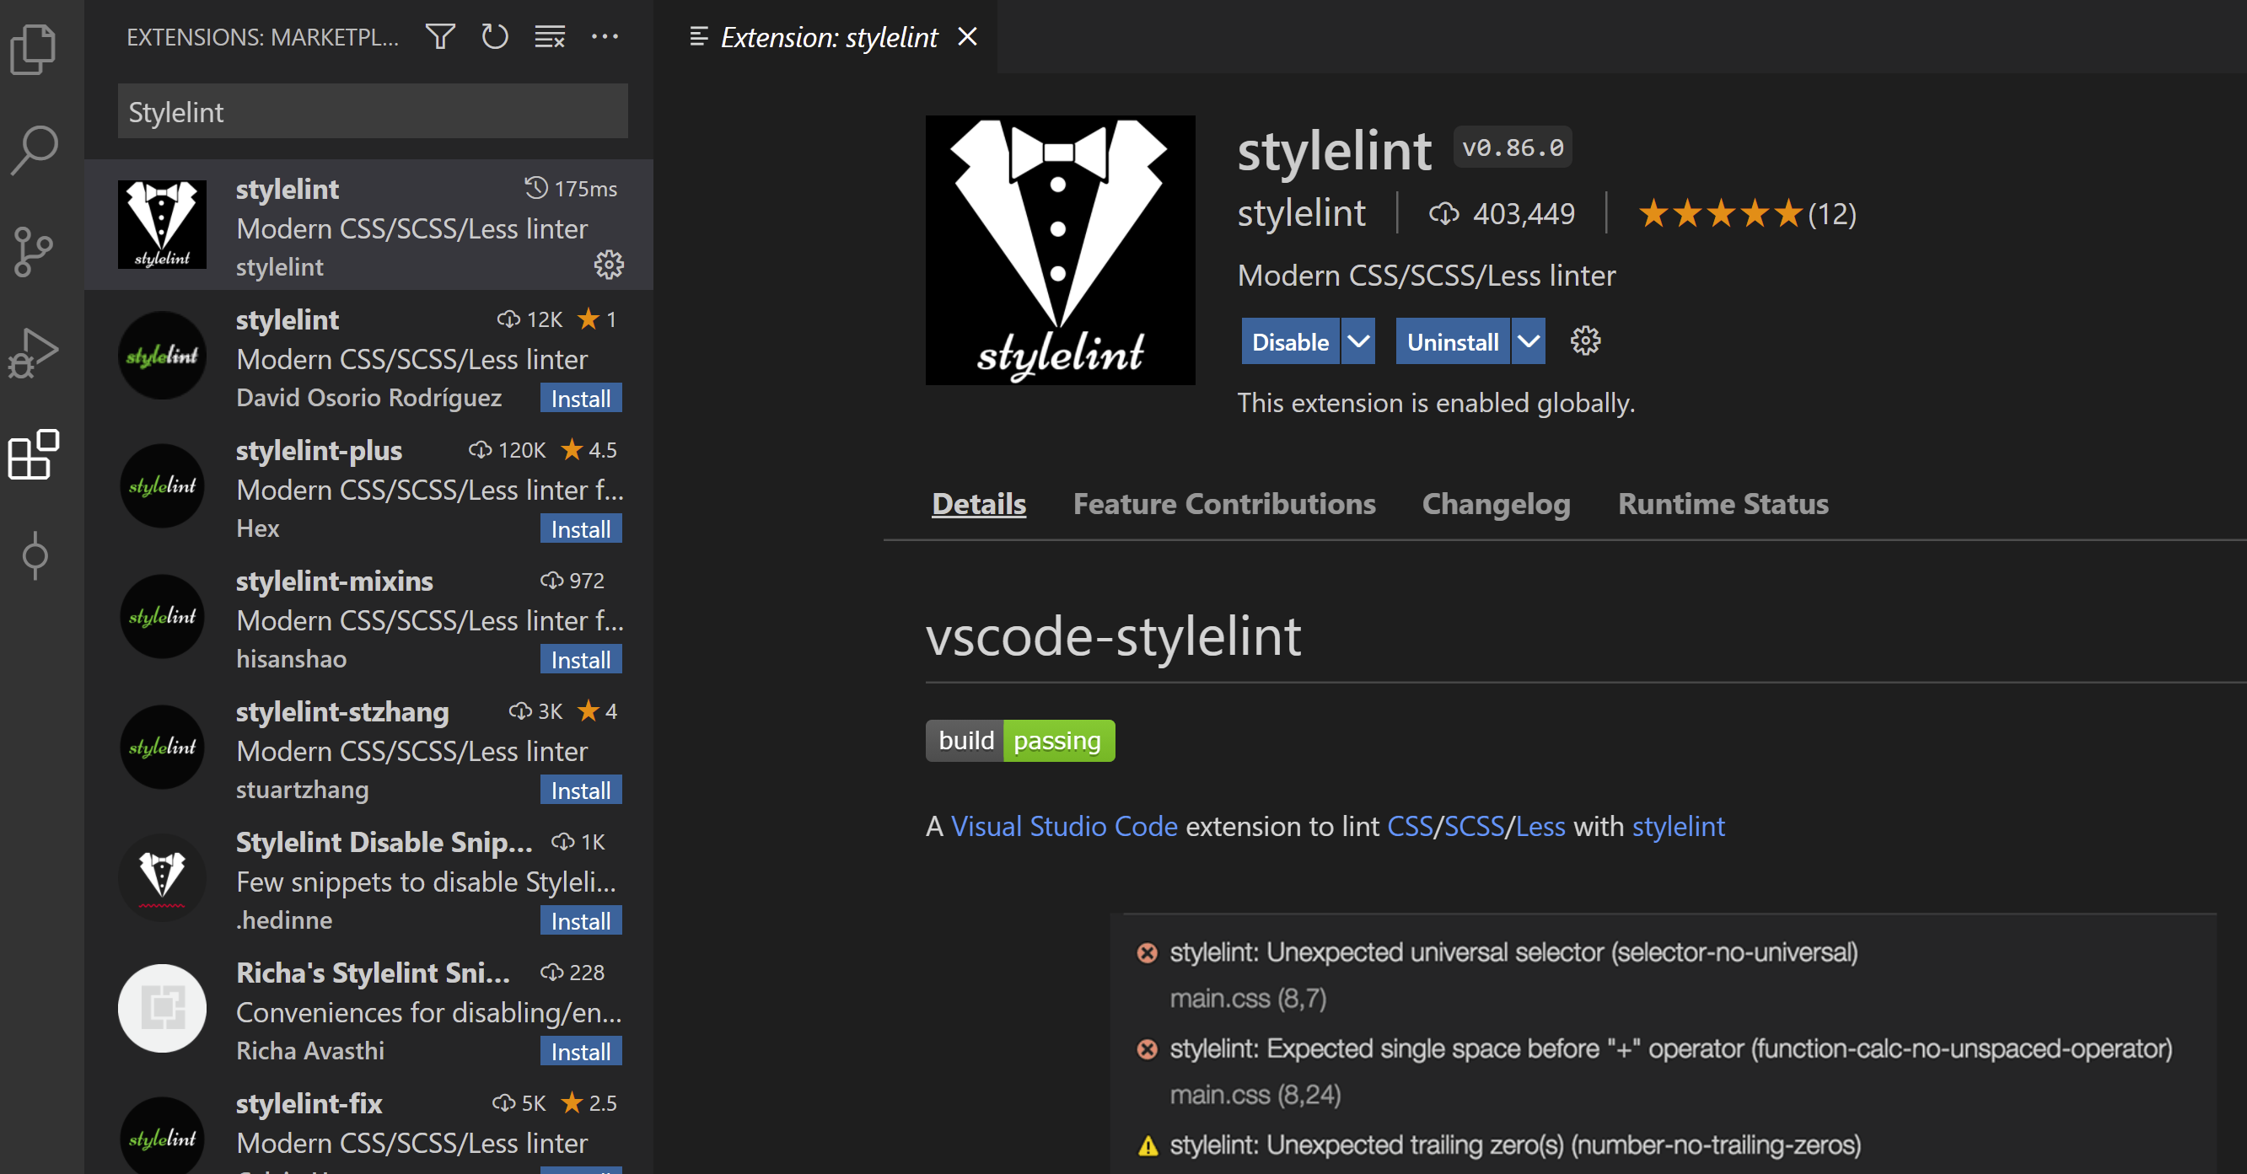Install Richa's Stylelint Snippets
This screenshot has width=2247, height=1174.
click(x=581, y=1052)
